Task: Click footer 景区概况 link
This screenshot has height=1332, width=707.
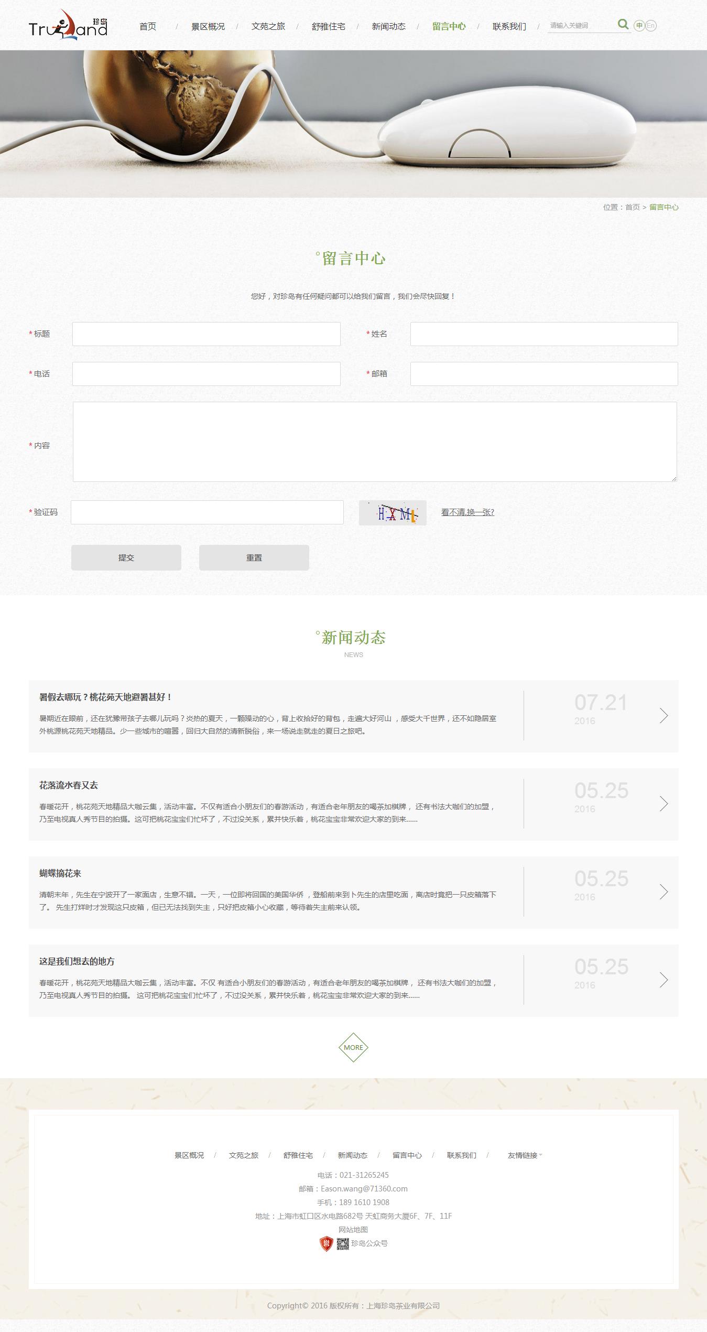Action: (x=189, y=1155)
